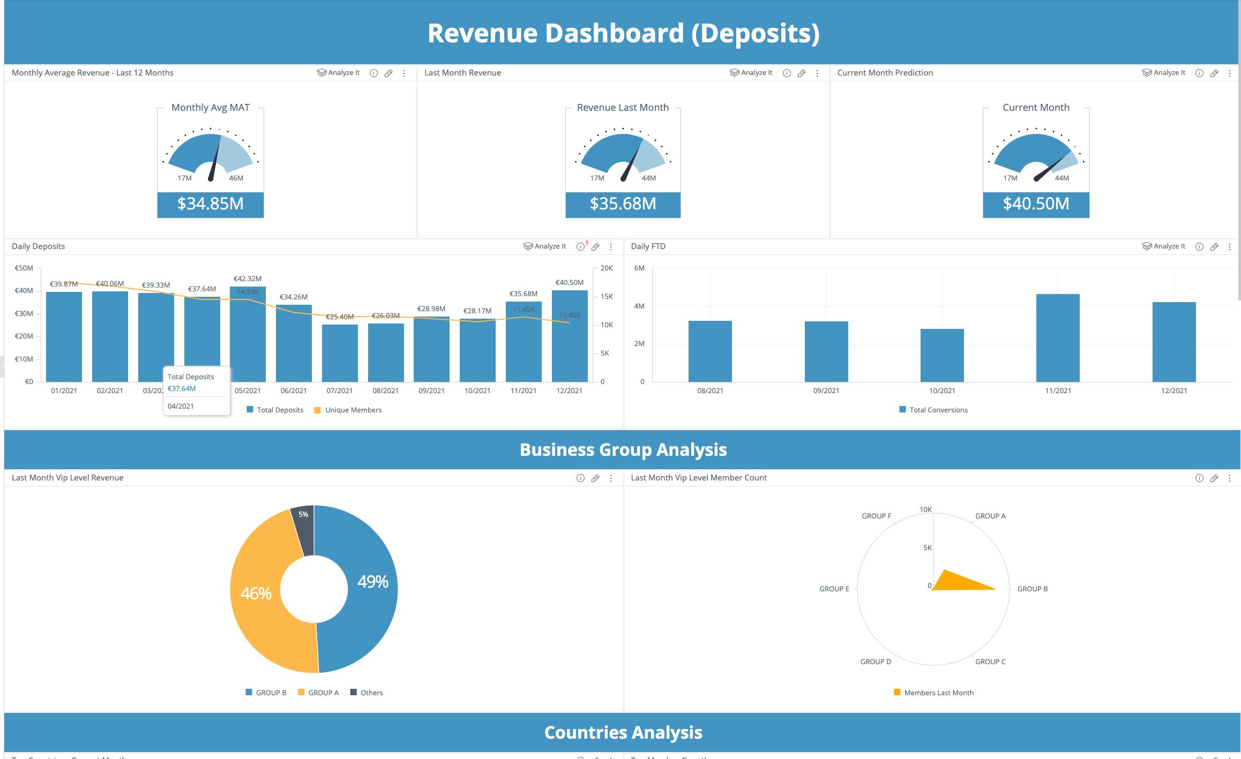This screenshot has width=1241, height=759.
Task: Open three-dot menu on Daily FTD widget
Action: (1230, 246)
